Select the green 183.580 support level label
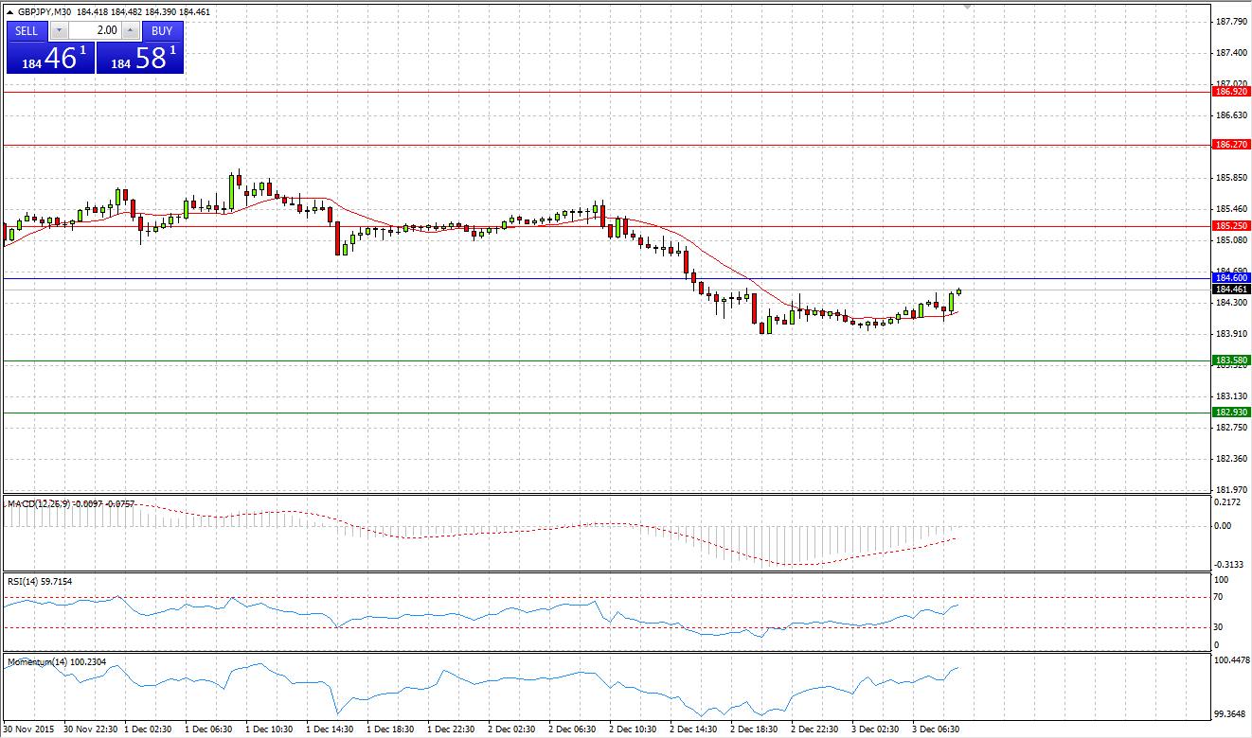Viewport: 1252px width, 738px height. (x=1231, y=360)
